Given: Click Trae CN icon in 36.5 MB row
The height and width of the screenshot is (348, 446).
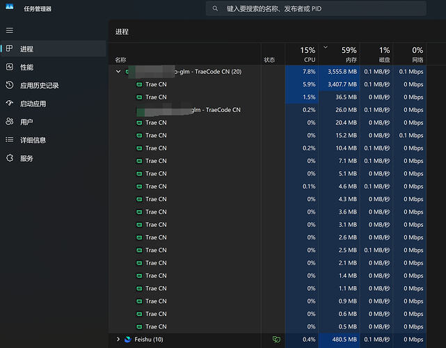Looking at the screenshot, I should pos(139,97).
